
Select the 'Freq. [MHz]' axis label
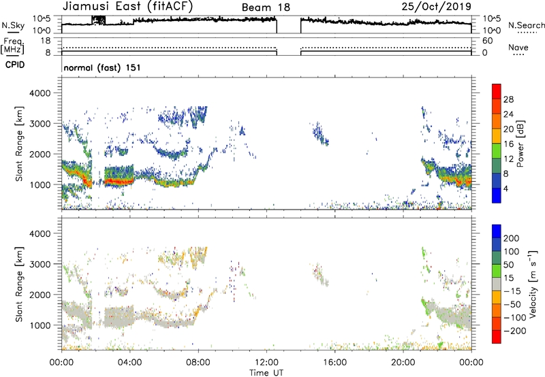tap(12, 46)
